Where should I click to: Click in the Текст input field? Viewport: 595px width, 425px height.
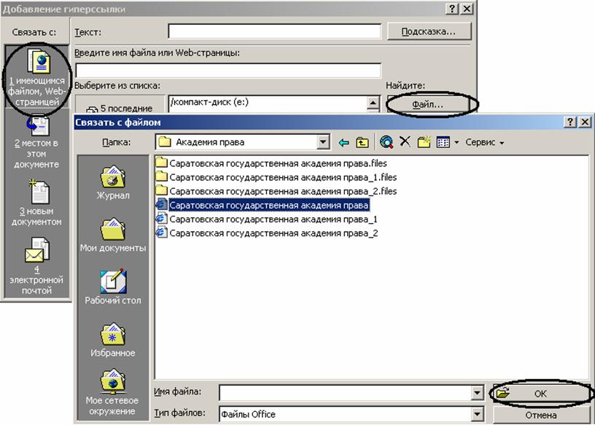pyautogui.click(x=274, y=31)
